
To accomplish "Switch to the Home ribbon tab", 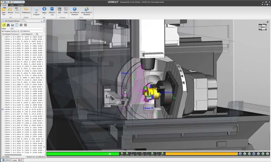I will coord(4,5).
